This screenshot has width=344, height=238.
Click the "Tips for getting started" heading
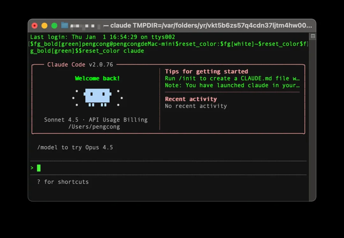pos(206,72)
